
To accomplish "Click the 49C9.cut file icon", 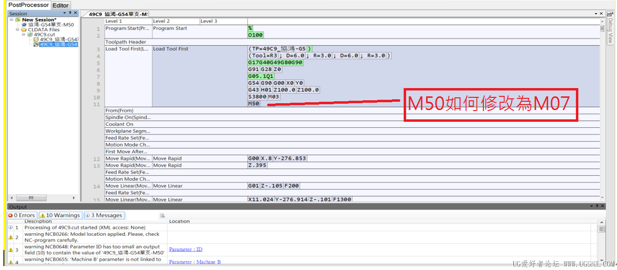I will point(30,34).
